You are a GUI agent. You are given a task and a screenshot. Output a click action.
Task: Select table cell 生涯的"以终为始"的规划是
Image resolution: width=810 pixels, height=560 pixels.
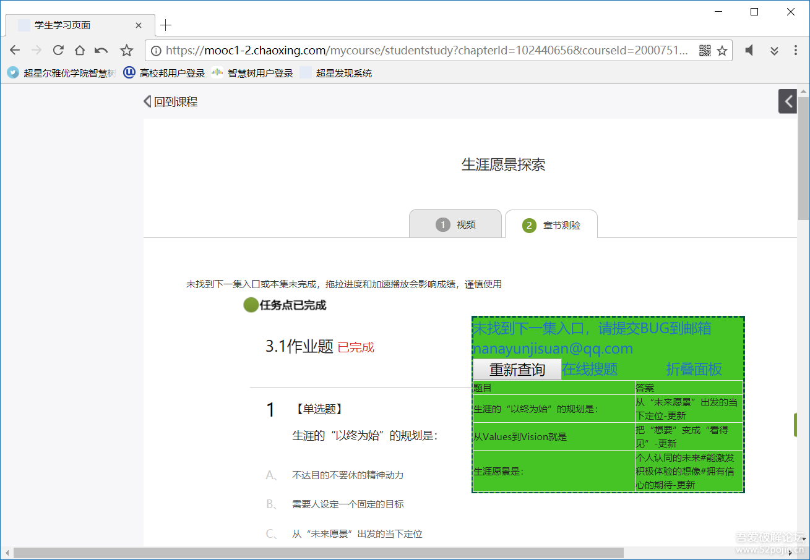[x=553, y=409]
